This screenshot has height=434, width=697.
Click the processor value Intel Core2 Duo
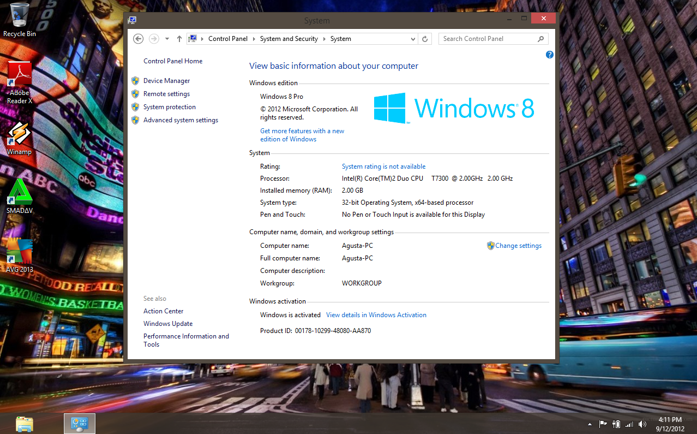427,179
